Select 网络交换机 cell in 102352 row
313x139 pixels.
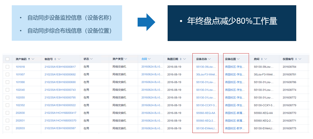click(119, 105)
